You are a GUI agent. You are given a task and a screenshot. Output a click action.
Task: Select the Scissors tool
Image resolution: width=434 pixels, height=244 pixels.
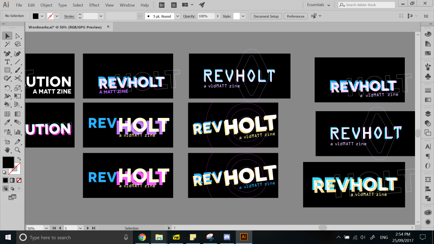tap(18, 78)
